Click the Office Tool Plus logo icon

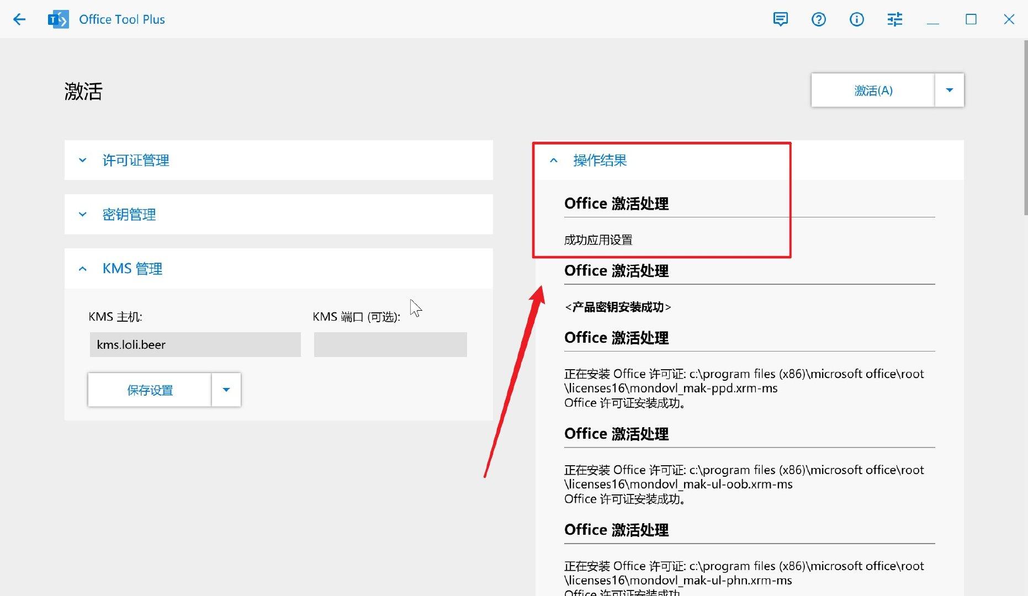point(59,19)
